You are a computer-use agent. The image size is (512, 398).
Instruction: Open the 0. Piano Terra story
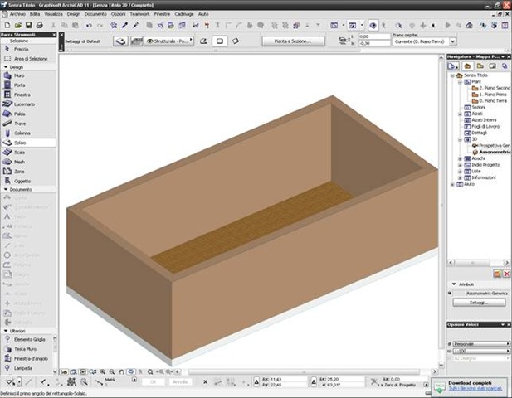[491, 100]
